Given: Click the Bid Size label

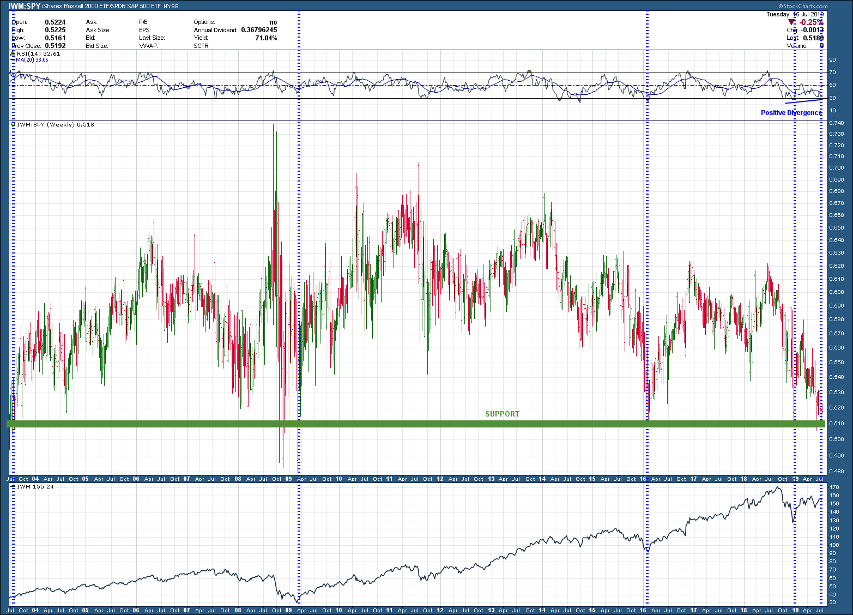Looking at the screenshot, I should point(97,46).
